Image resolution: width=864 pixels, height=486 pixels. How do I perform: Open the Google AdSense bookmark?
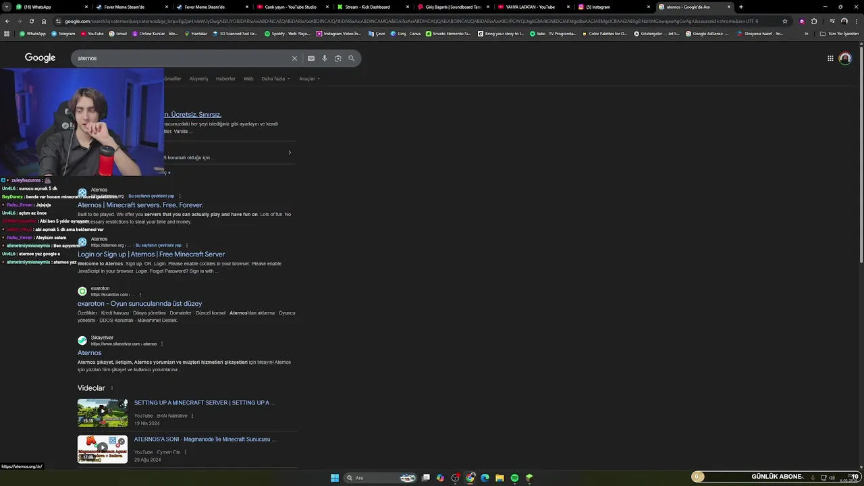pos(707,34)
